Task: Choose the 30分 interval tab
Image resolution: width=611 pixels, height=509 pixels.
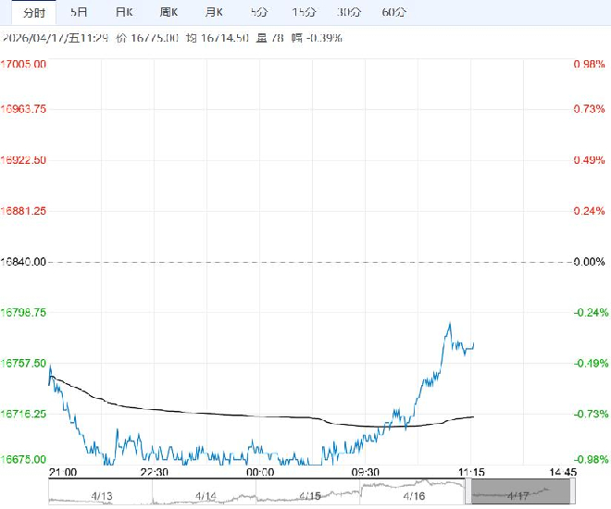Action: click(x=349, y=12)
